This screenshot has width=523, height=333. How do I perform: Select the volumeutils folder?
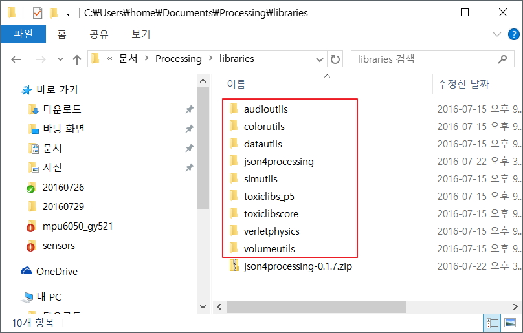click(x=269, y=249)
